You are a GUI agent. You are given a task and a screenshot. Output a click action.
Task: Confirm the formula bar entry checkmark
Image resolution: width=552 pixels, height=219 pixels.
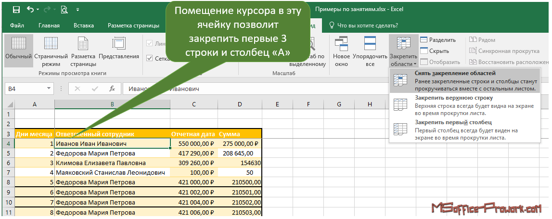(x=95, y=89)
